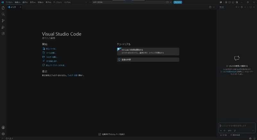Open the ヘルプ (Help) menu

pyautogui.click(x=67, y=2)
